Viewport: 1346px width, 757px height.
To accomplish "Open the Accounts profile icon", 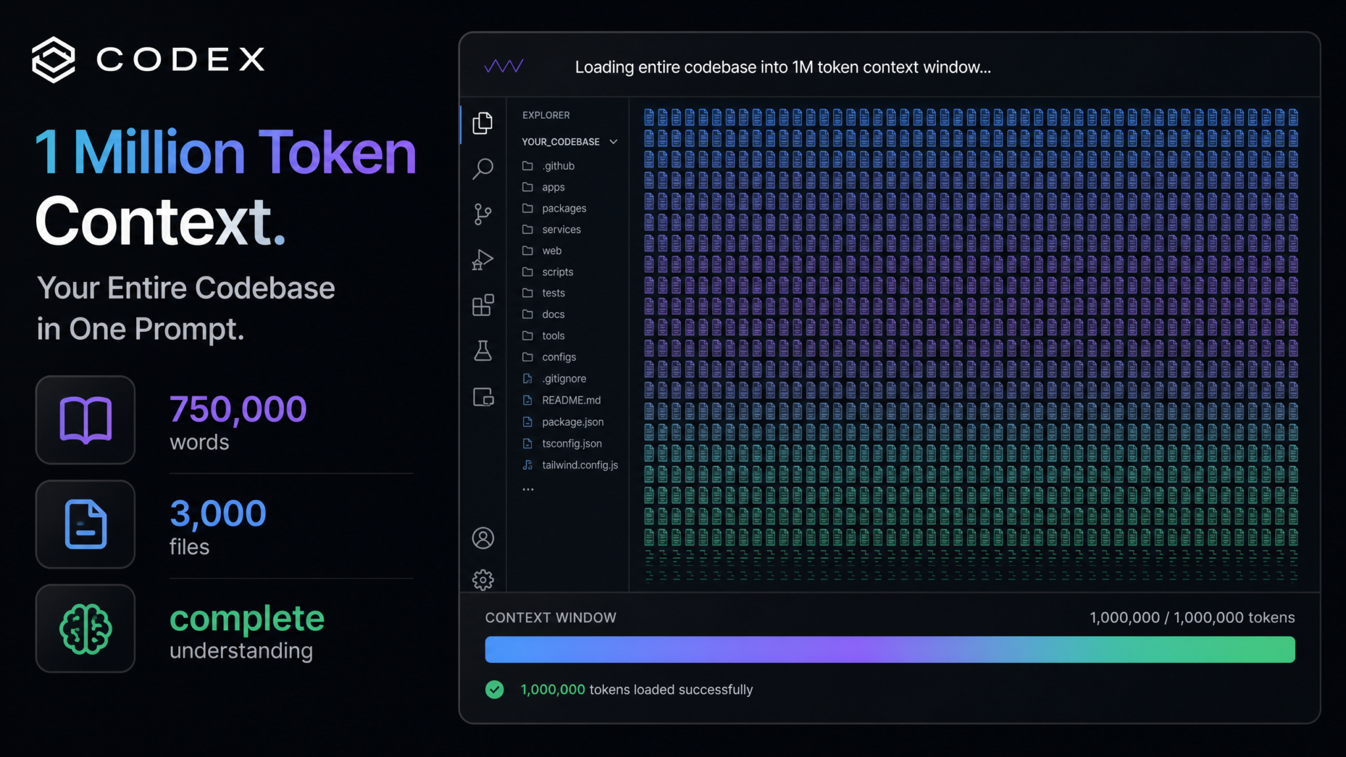I will click(483, 538).
